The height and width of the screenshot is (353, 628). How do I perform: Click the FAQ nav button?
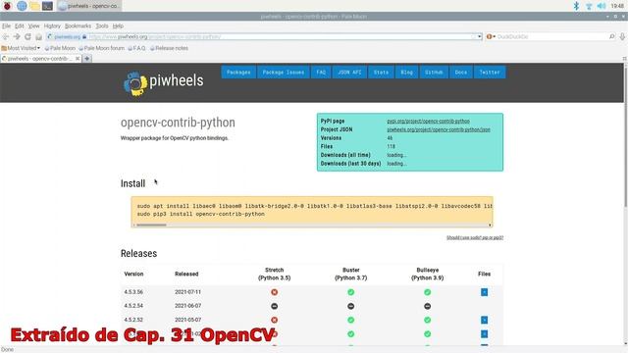click(x=321, y=72)
